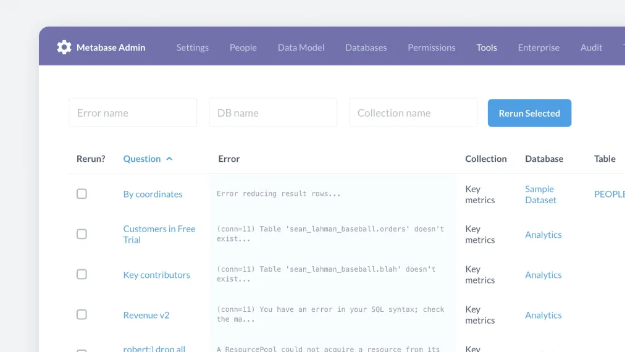
Task: Open the Settings tab
Action: [193, 48]
